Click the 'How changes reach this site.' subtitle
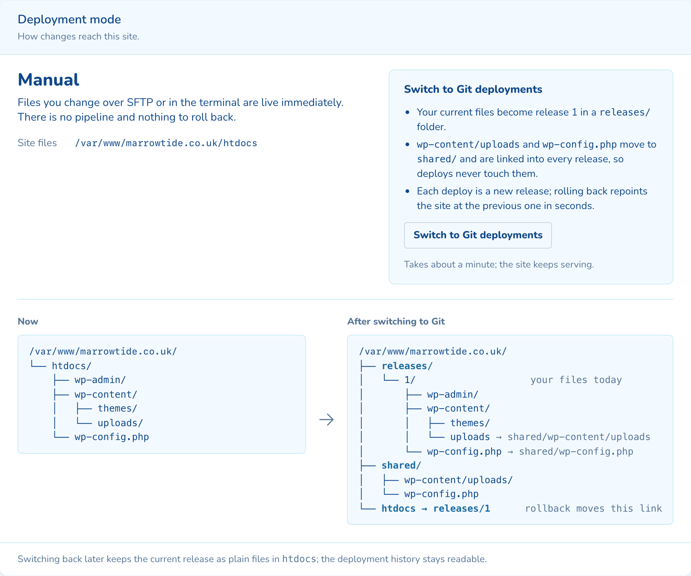The width and height of the screenshot is (691, 576). 78,37
